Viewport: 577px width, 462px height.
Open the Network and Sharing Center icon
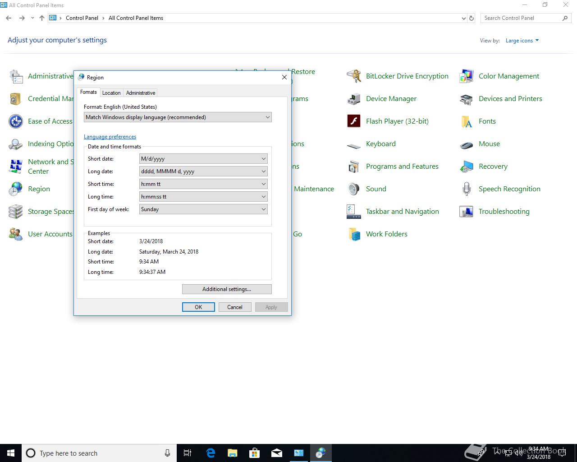pyautogui.click(x=16, y=166)
